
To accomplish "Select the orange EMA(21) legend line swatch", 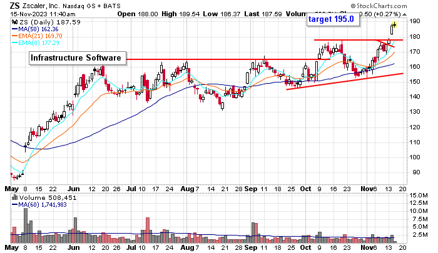I will tap(15, 36).
